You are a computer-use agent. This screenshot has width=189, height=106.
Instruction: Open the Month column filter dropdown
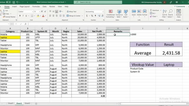(x=60, y=32)
